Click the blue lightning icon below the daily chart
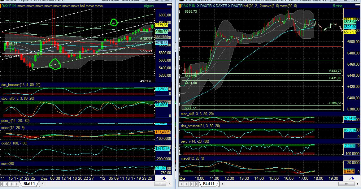 click(x=164, y=178)
